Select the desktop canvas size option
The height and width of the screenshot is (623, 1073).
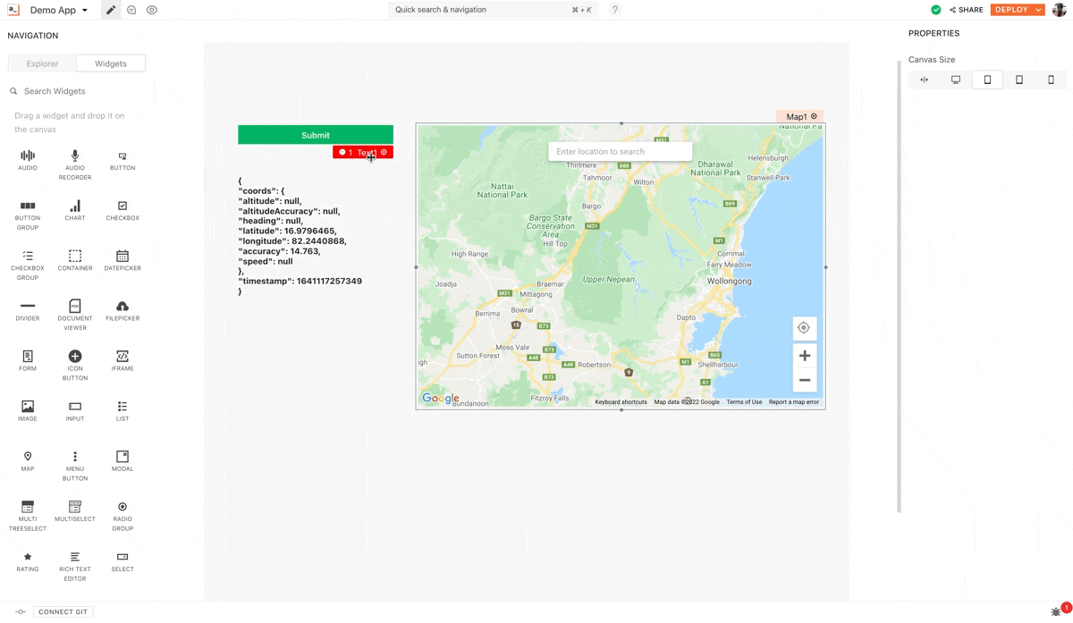[956, 80]
